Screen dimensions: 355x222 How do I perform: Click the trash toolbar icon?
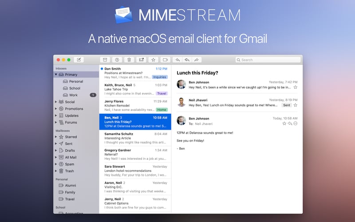pos(129,60)
